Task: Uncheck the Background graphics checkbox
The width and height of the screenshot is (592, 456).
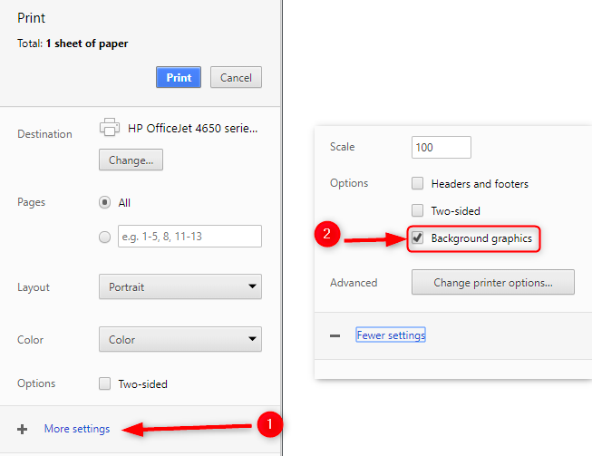Action: (x=417, y=238)
